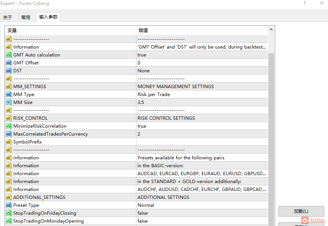Select the ADDITIONAL_SETTINGS variable name
Image resolution: width=328 pixels, height=226 pixels.
[39, 197]
